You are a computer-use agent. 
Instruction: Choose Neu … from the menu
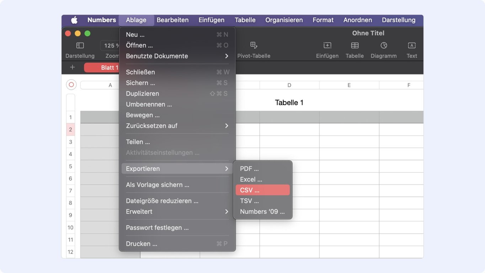click(177, 34)
